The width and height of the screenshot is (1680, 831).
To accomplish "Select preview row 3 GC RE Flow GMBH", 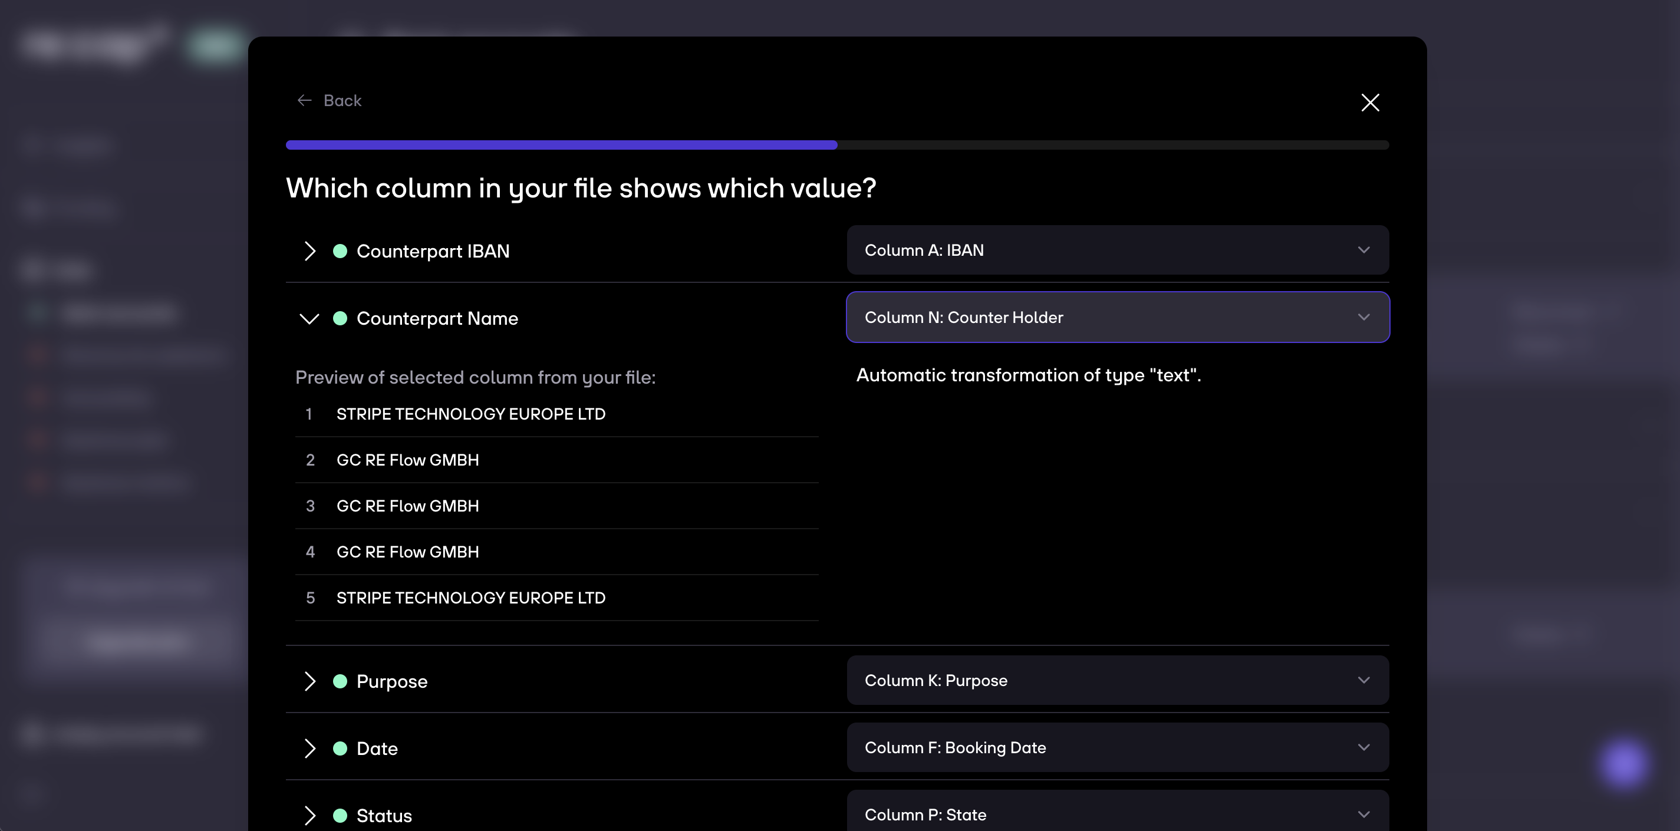I will [x=556, y=506].
